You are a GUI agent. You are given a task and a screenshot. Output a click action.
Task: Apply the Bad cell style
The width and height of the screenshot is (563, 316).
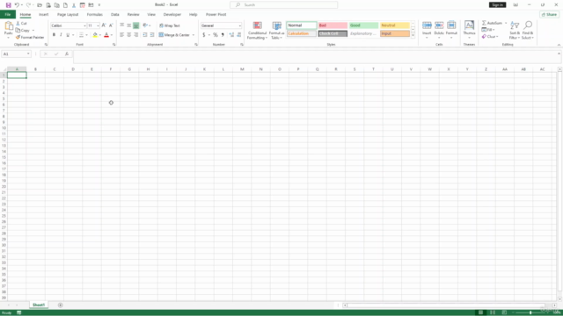tap(333, 25)
